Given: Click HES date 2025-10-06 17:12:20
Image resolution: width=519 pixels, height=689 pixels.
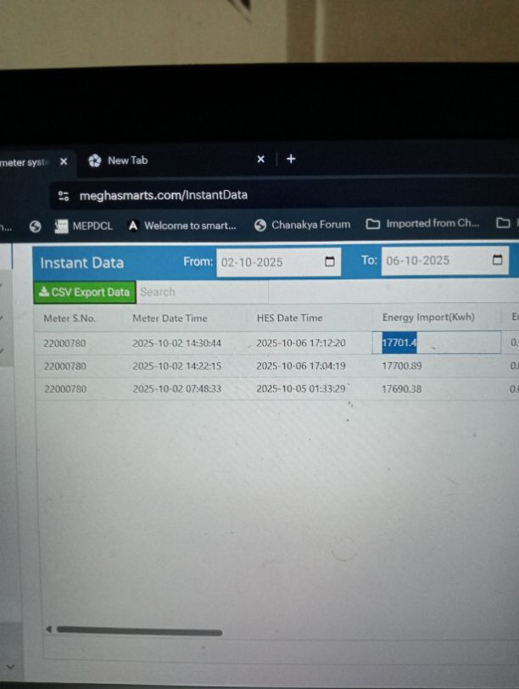Looking at the screenshot, I should click(x=301, y=343).
